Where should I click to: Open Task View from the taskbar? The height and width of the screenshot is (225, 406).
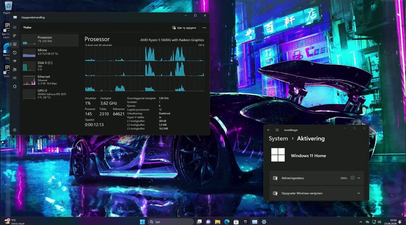[x=199, y=222]
